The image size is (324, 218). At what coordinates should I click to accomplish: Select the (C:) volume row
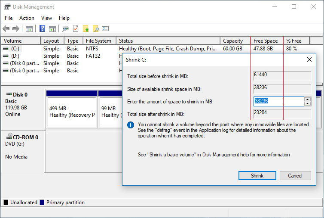tap(15, 49)
